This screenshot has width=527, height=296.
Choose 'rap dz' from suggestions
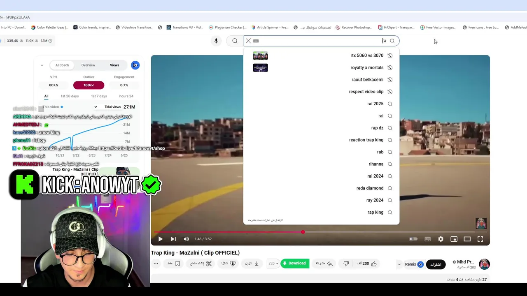[322, 128]
